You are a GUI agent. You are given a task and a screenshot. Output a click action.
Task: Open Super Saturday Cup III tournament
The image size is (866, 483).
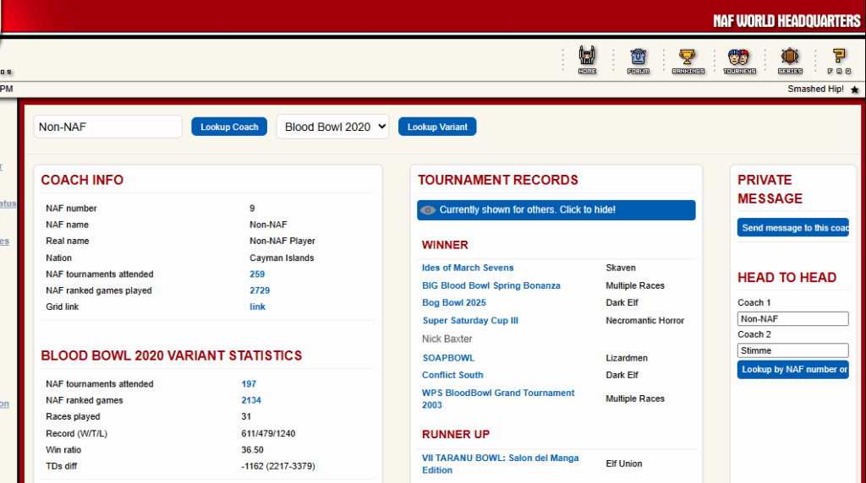pos(470,320)
